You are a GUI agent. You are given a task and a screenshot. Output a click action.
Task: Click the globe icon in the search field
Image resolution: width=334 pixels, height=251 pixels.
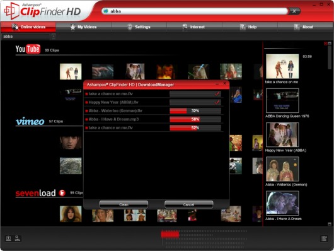coord(106,11)
